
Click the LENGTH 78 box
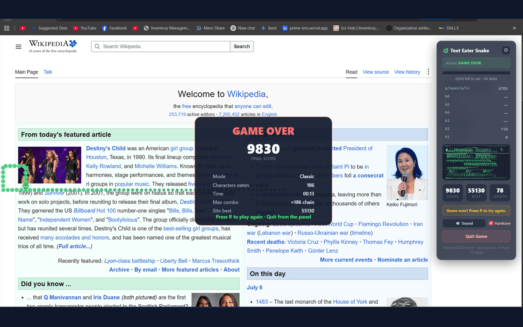(x=500, y=193)
